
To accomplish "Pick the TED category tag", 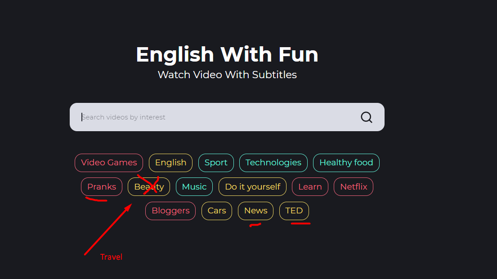I will (294, 211).
